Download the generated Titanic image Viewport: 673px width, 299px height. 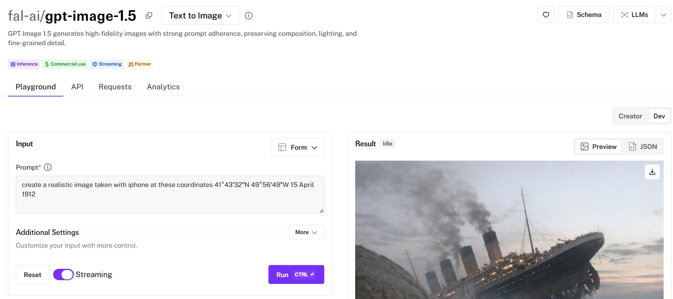coord(652,172)
